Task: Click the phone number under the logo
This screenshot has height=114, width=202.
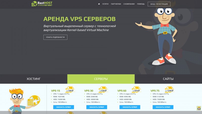Action: click(45, 5)
